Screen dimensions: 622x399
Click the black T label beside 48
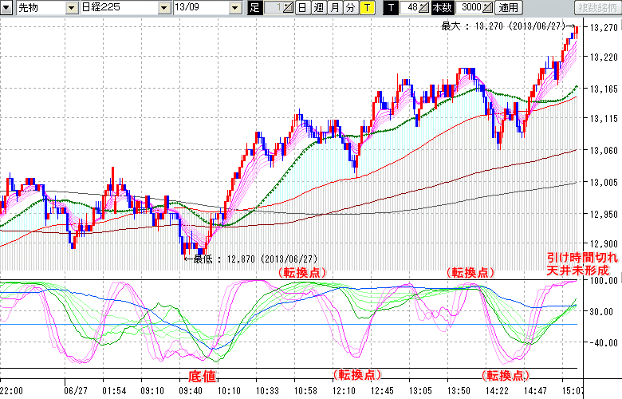[391, 7]
